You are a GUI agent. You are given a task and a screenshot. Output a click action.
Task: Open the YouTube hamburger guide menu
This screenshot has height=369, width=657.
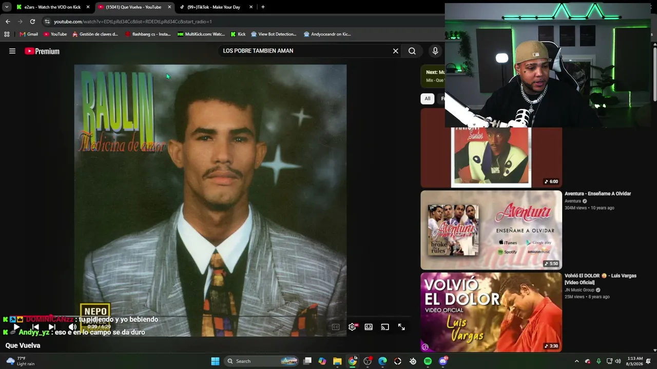(12, 51)
